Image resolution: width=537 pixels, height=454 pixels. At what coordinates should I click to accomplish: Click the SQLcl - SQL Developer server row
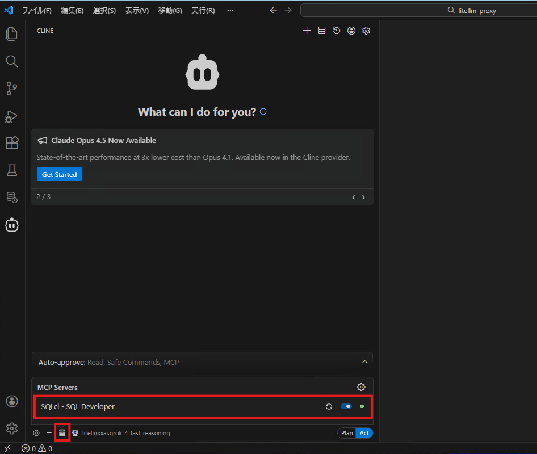(x=203, y=406)
